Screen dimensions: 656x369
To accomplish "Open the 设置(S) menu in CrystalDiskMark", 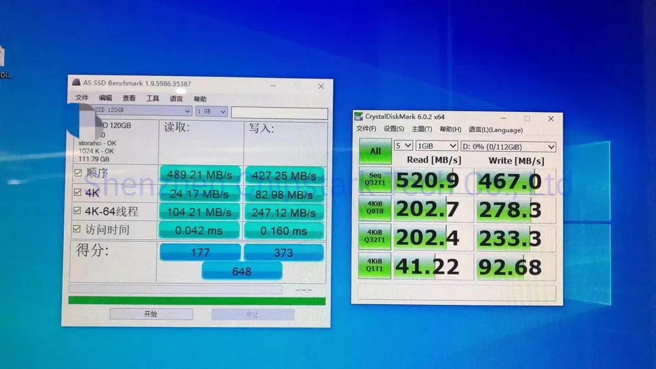I will pyautogui.click(x=394, y=129).
